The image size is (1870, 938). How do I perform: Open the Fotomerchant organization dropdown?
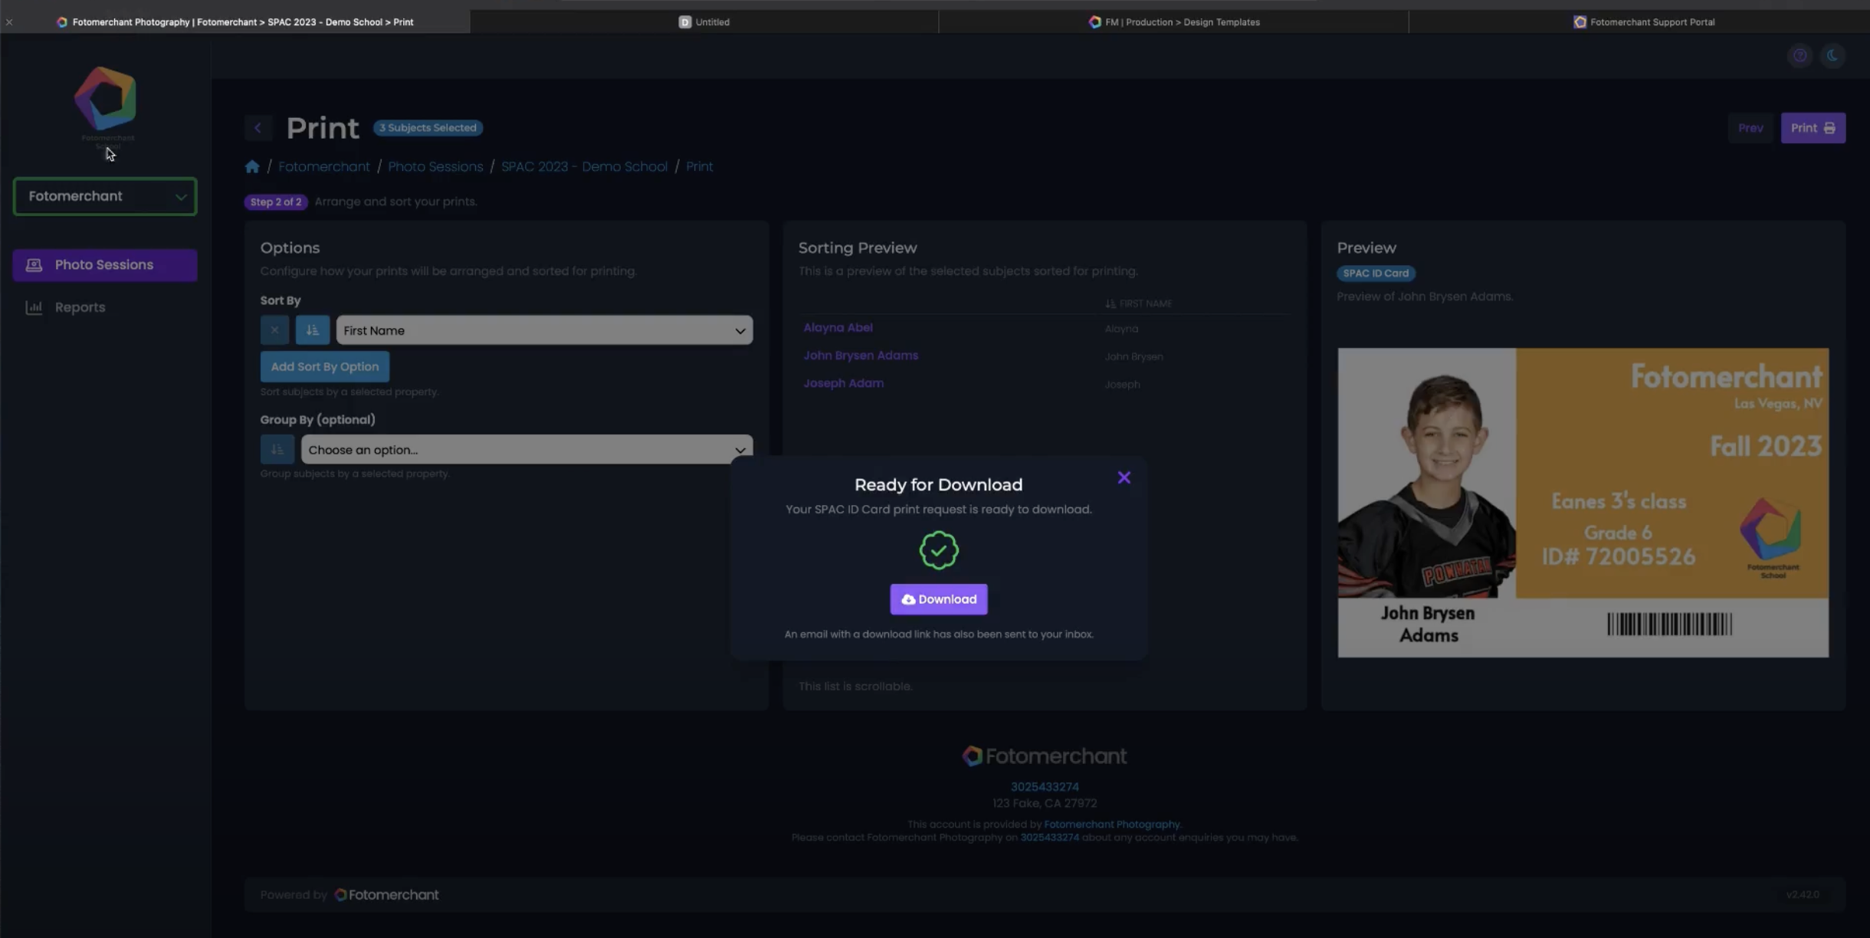coord(105,196)
